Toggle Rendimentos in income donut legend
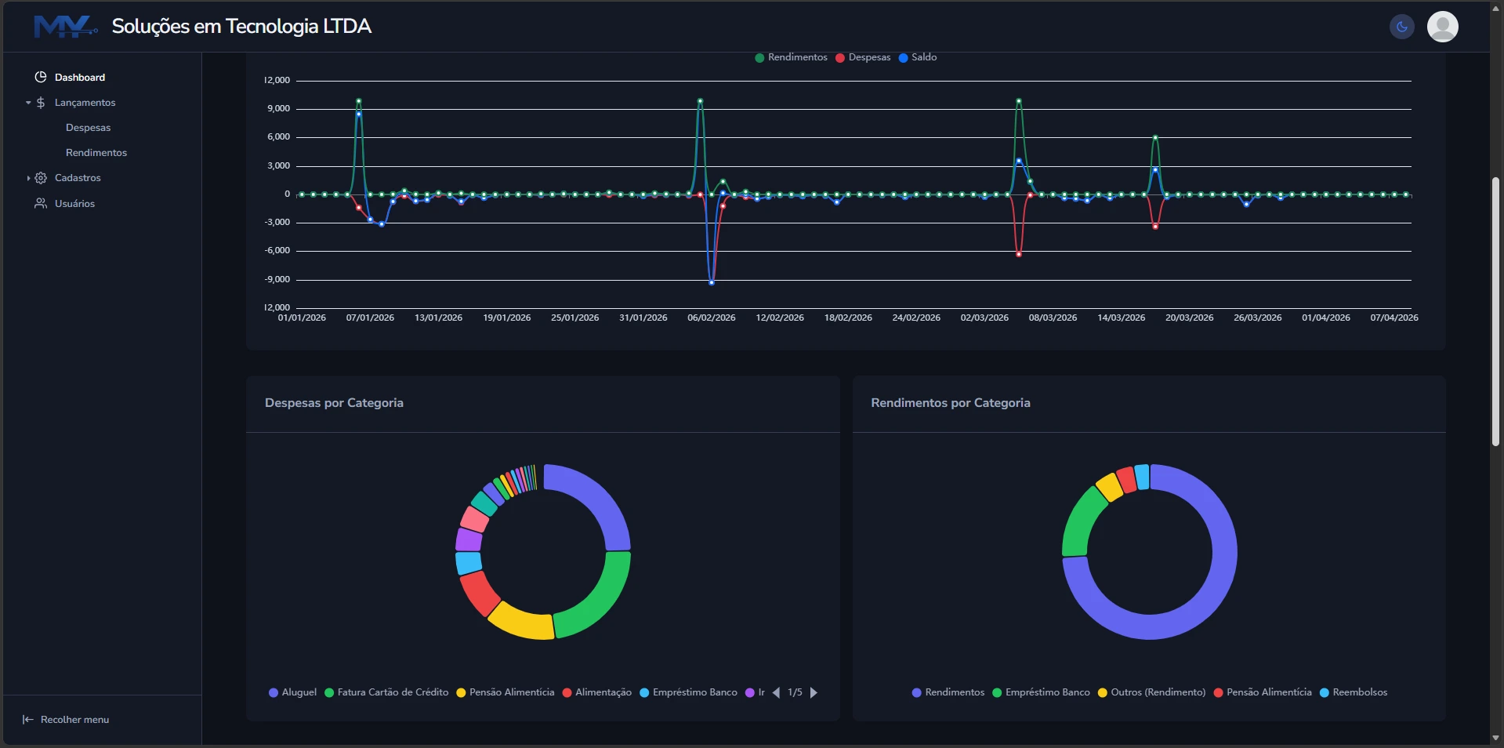 948,692
